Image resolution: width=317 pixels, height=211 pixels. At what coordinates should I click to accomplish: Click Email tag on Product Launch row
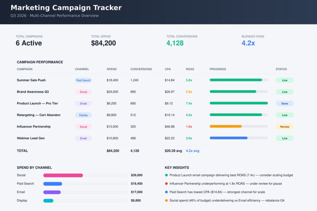(x=83, y=103)
